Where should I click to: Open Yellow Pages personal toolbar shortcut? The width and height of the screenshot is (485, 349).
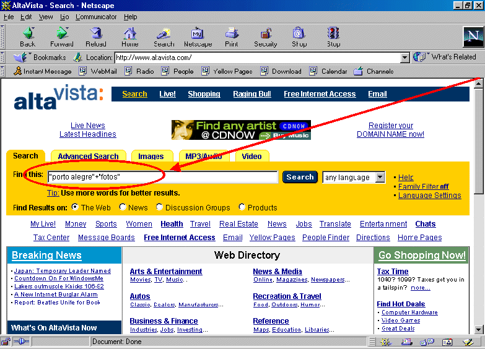click(227, 71)
